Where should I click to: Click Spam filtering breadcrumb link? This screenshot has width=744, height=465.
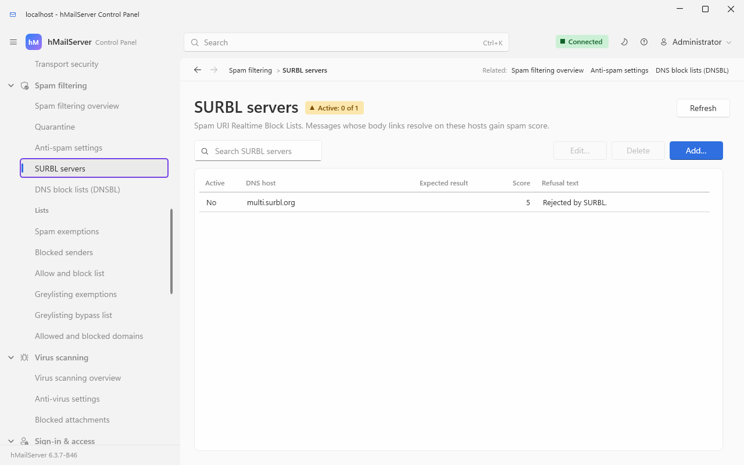point(250,70)
